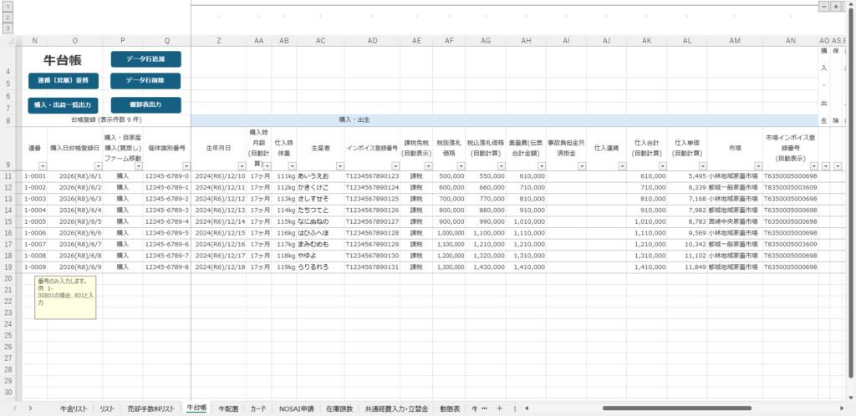Add a new sheet with the plus icon
This screenshot has height=416, width=856.
499,408
